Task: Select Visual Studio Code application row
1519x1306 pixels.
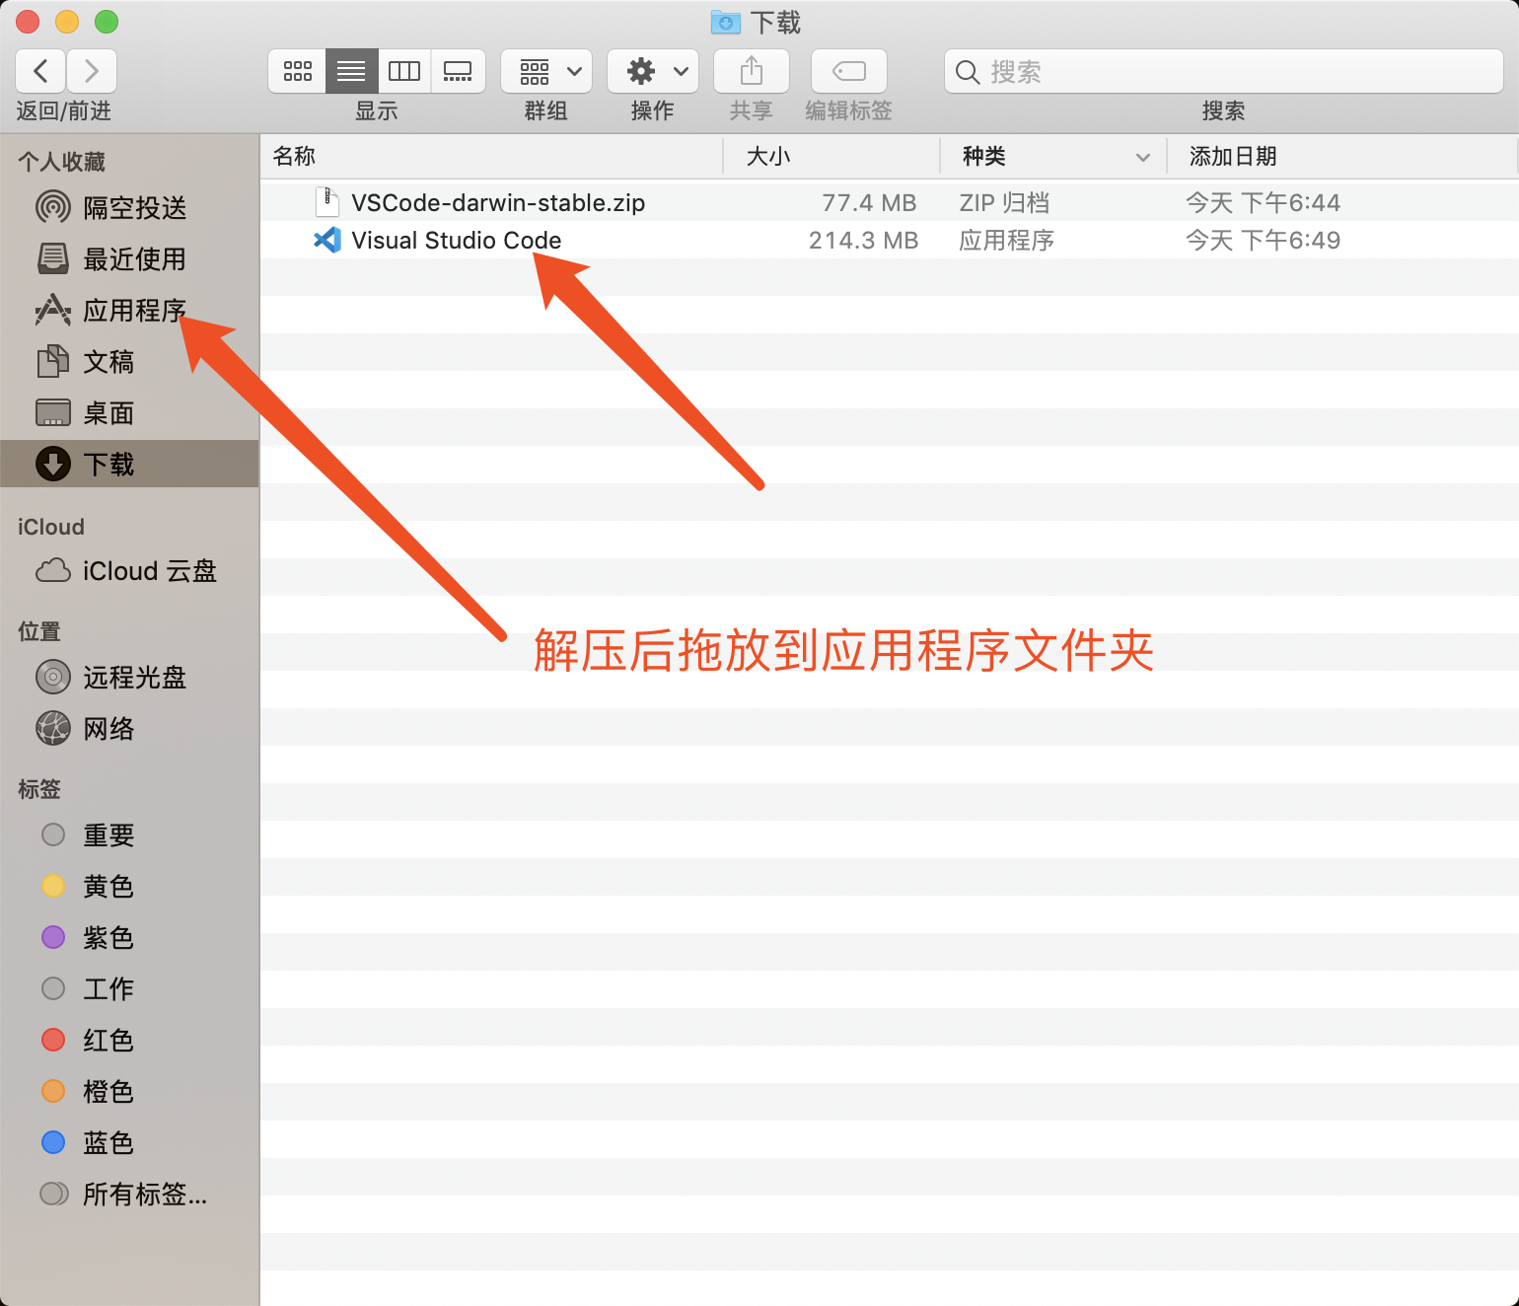Action: [x=889, y=240]
